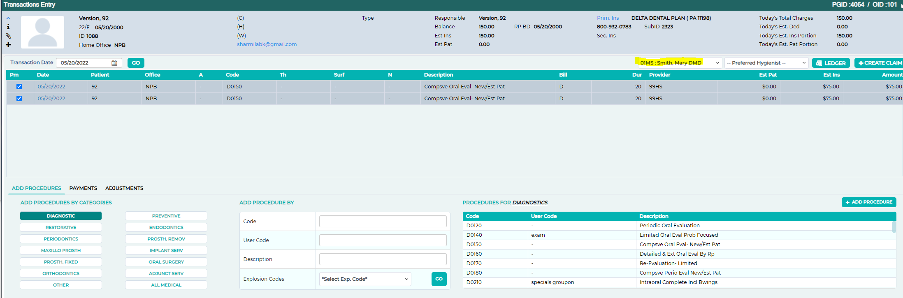
Task: Open calendar picker for Transaction Date
Action: click(114, 63)
